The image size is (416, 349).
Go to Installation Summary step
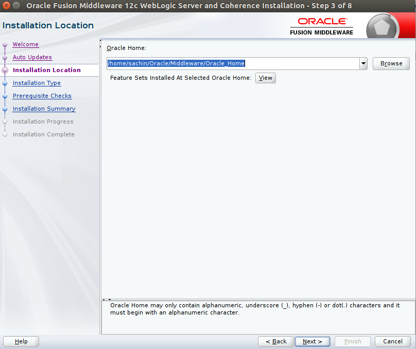[x=44, y=109]
